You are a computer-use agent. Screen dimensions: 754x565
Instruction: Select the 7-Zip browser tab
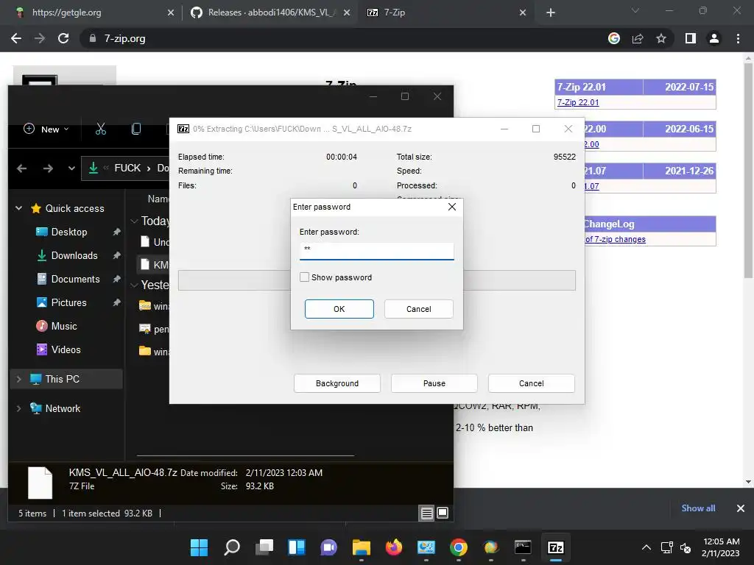click(x=445, y=13)
